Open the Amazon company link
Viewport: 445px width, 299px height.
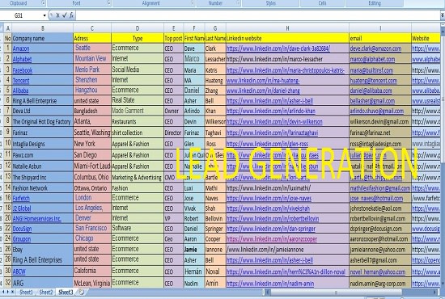pos(21,48)
